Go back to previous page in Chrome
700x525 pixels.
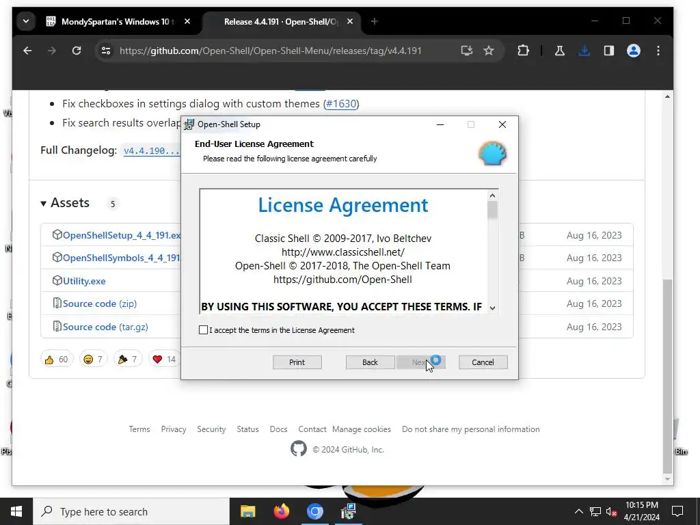click(27, 51)
